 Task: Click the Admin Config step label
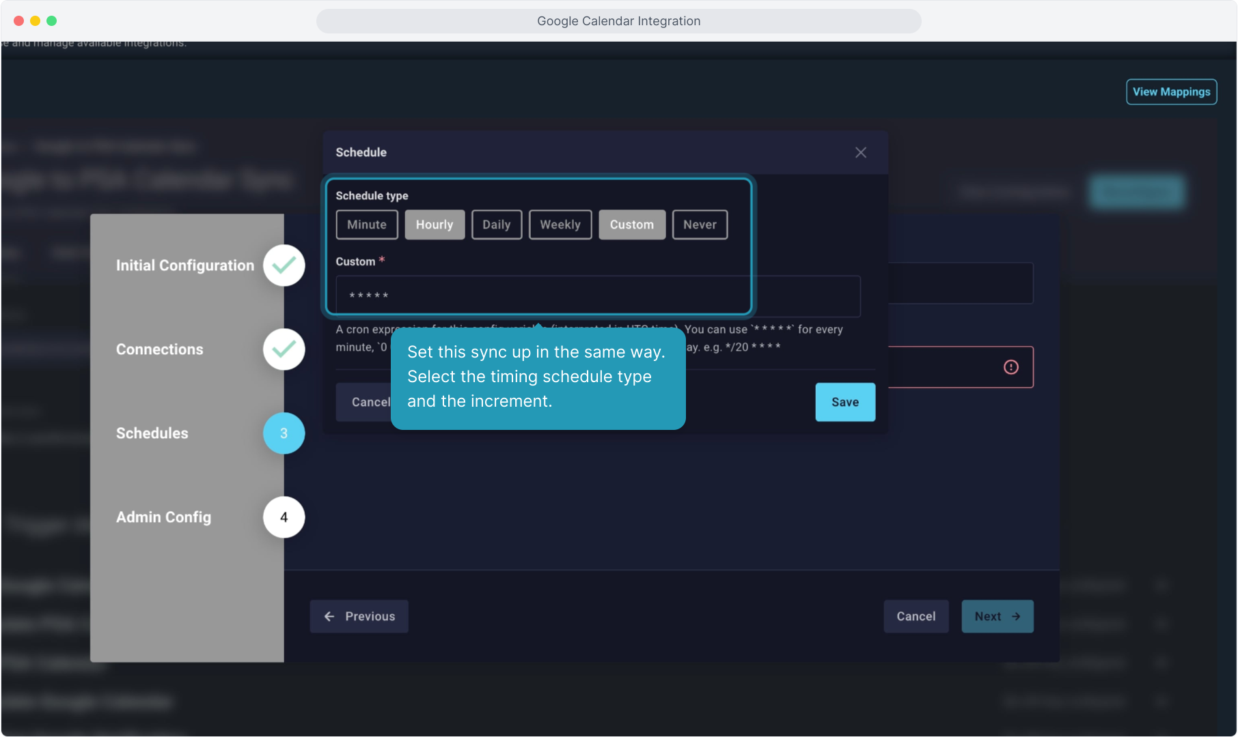point(164,517)
